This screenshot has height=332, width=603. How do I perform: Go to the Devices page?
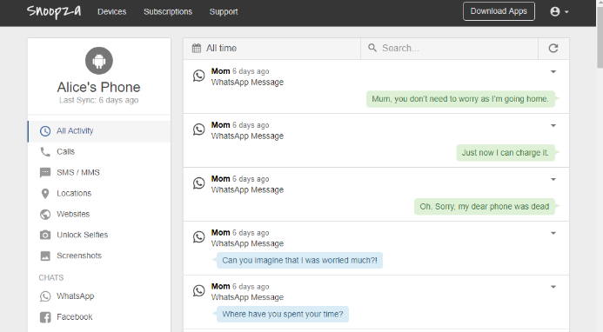(x=112, y=12)
